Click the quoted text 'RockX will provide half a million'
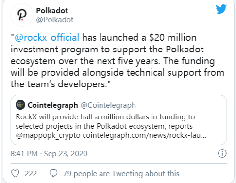Screen dimensions: 236x183 [x=82, y=117]
